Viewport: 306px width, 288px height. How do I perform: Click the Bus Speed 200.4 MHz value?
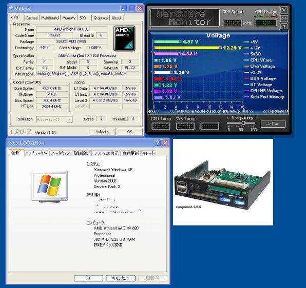point(52,100)
